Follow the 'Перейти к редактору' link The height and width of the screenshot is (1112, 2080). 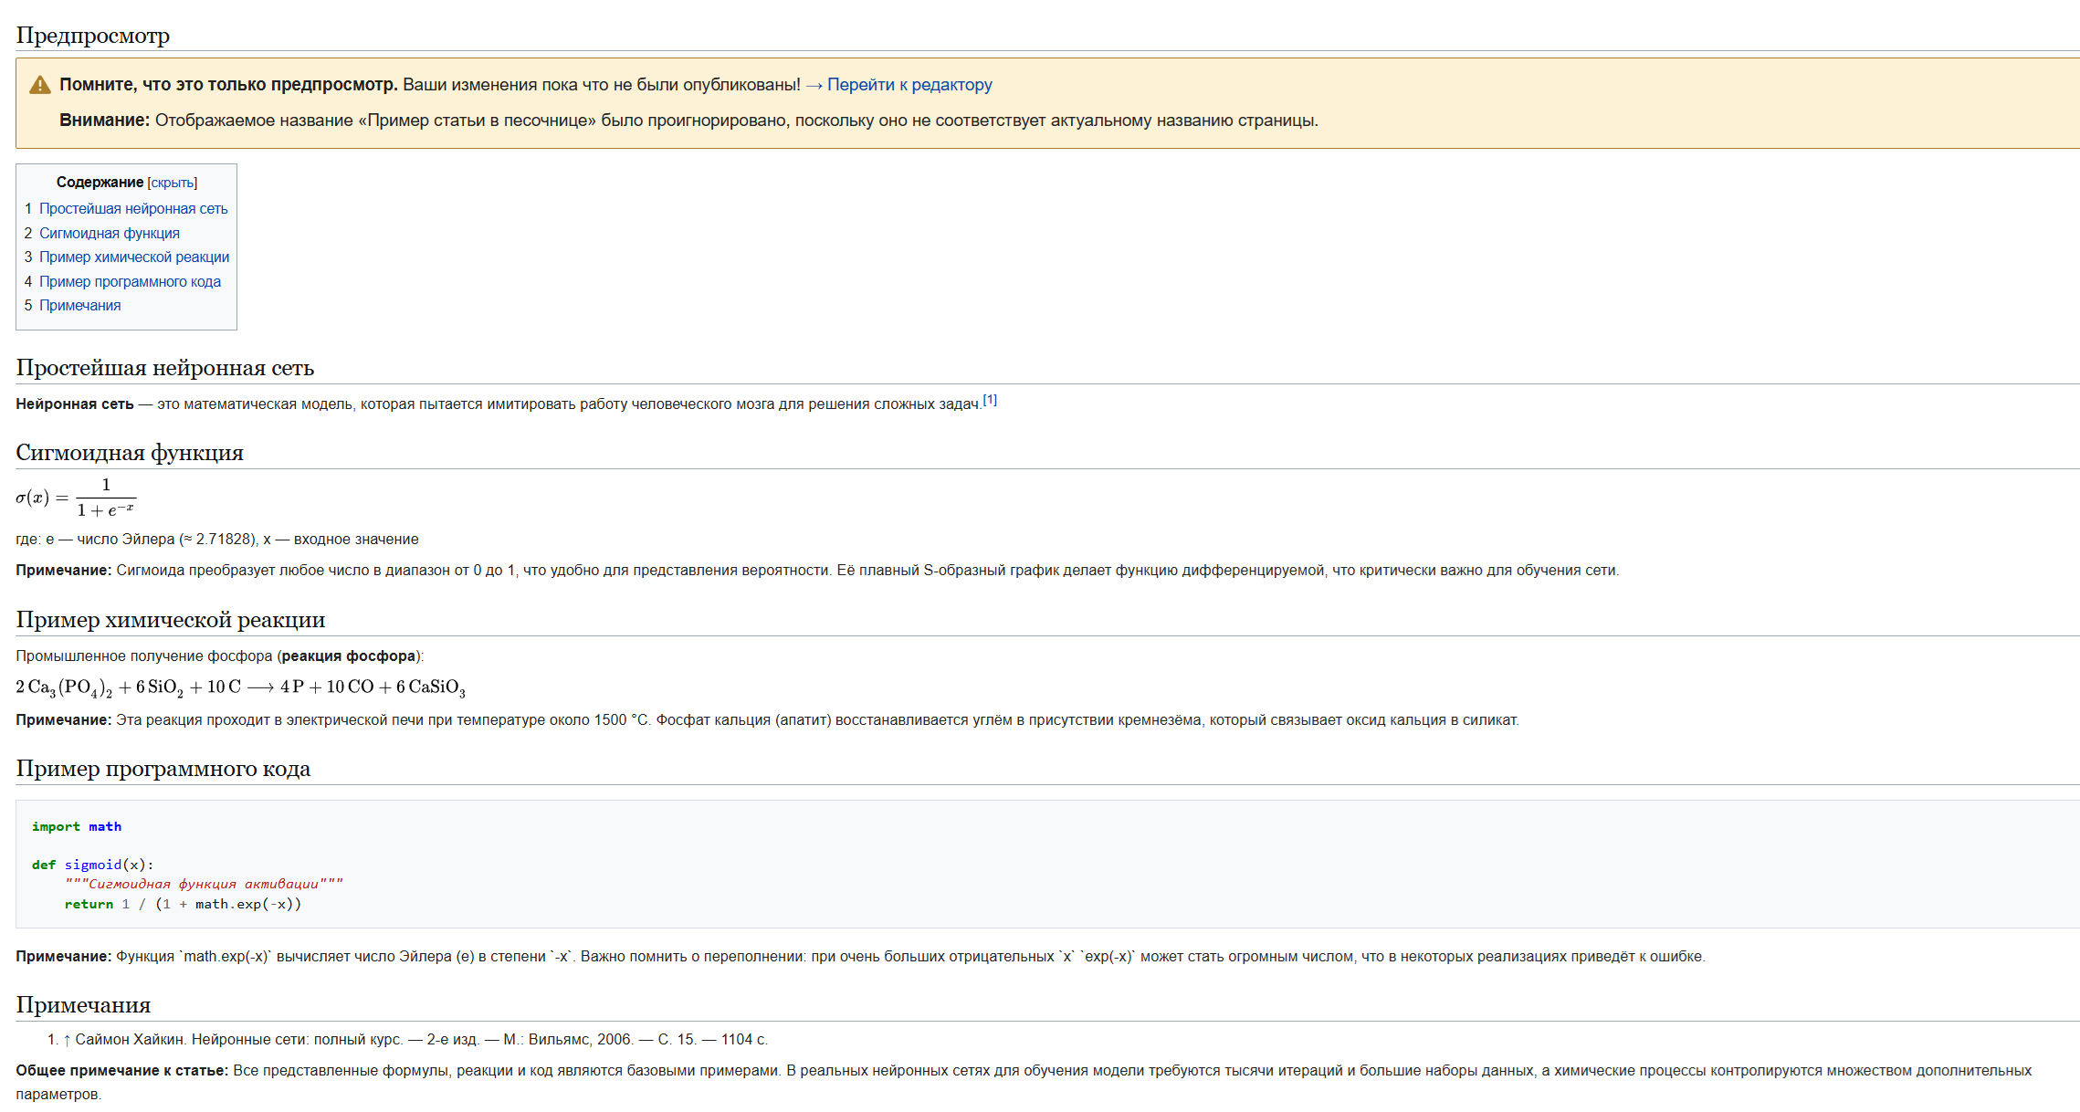(x=909, y=85)
